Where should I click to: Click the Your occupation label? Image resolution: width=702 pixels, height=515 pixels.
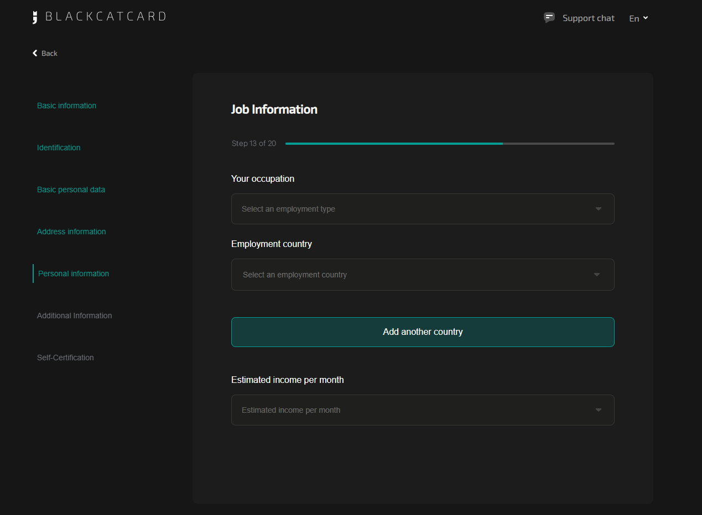[263, 179]
